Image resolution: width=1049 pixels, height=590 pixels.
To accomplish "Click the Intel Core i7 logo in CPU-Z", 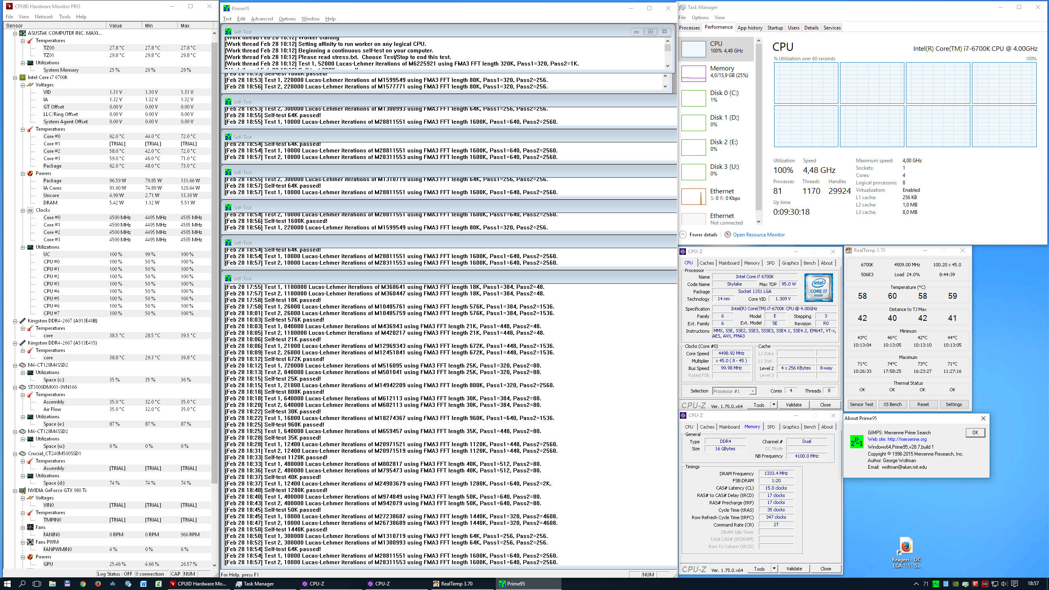I will (818, 288).
